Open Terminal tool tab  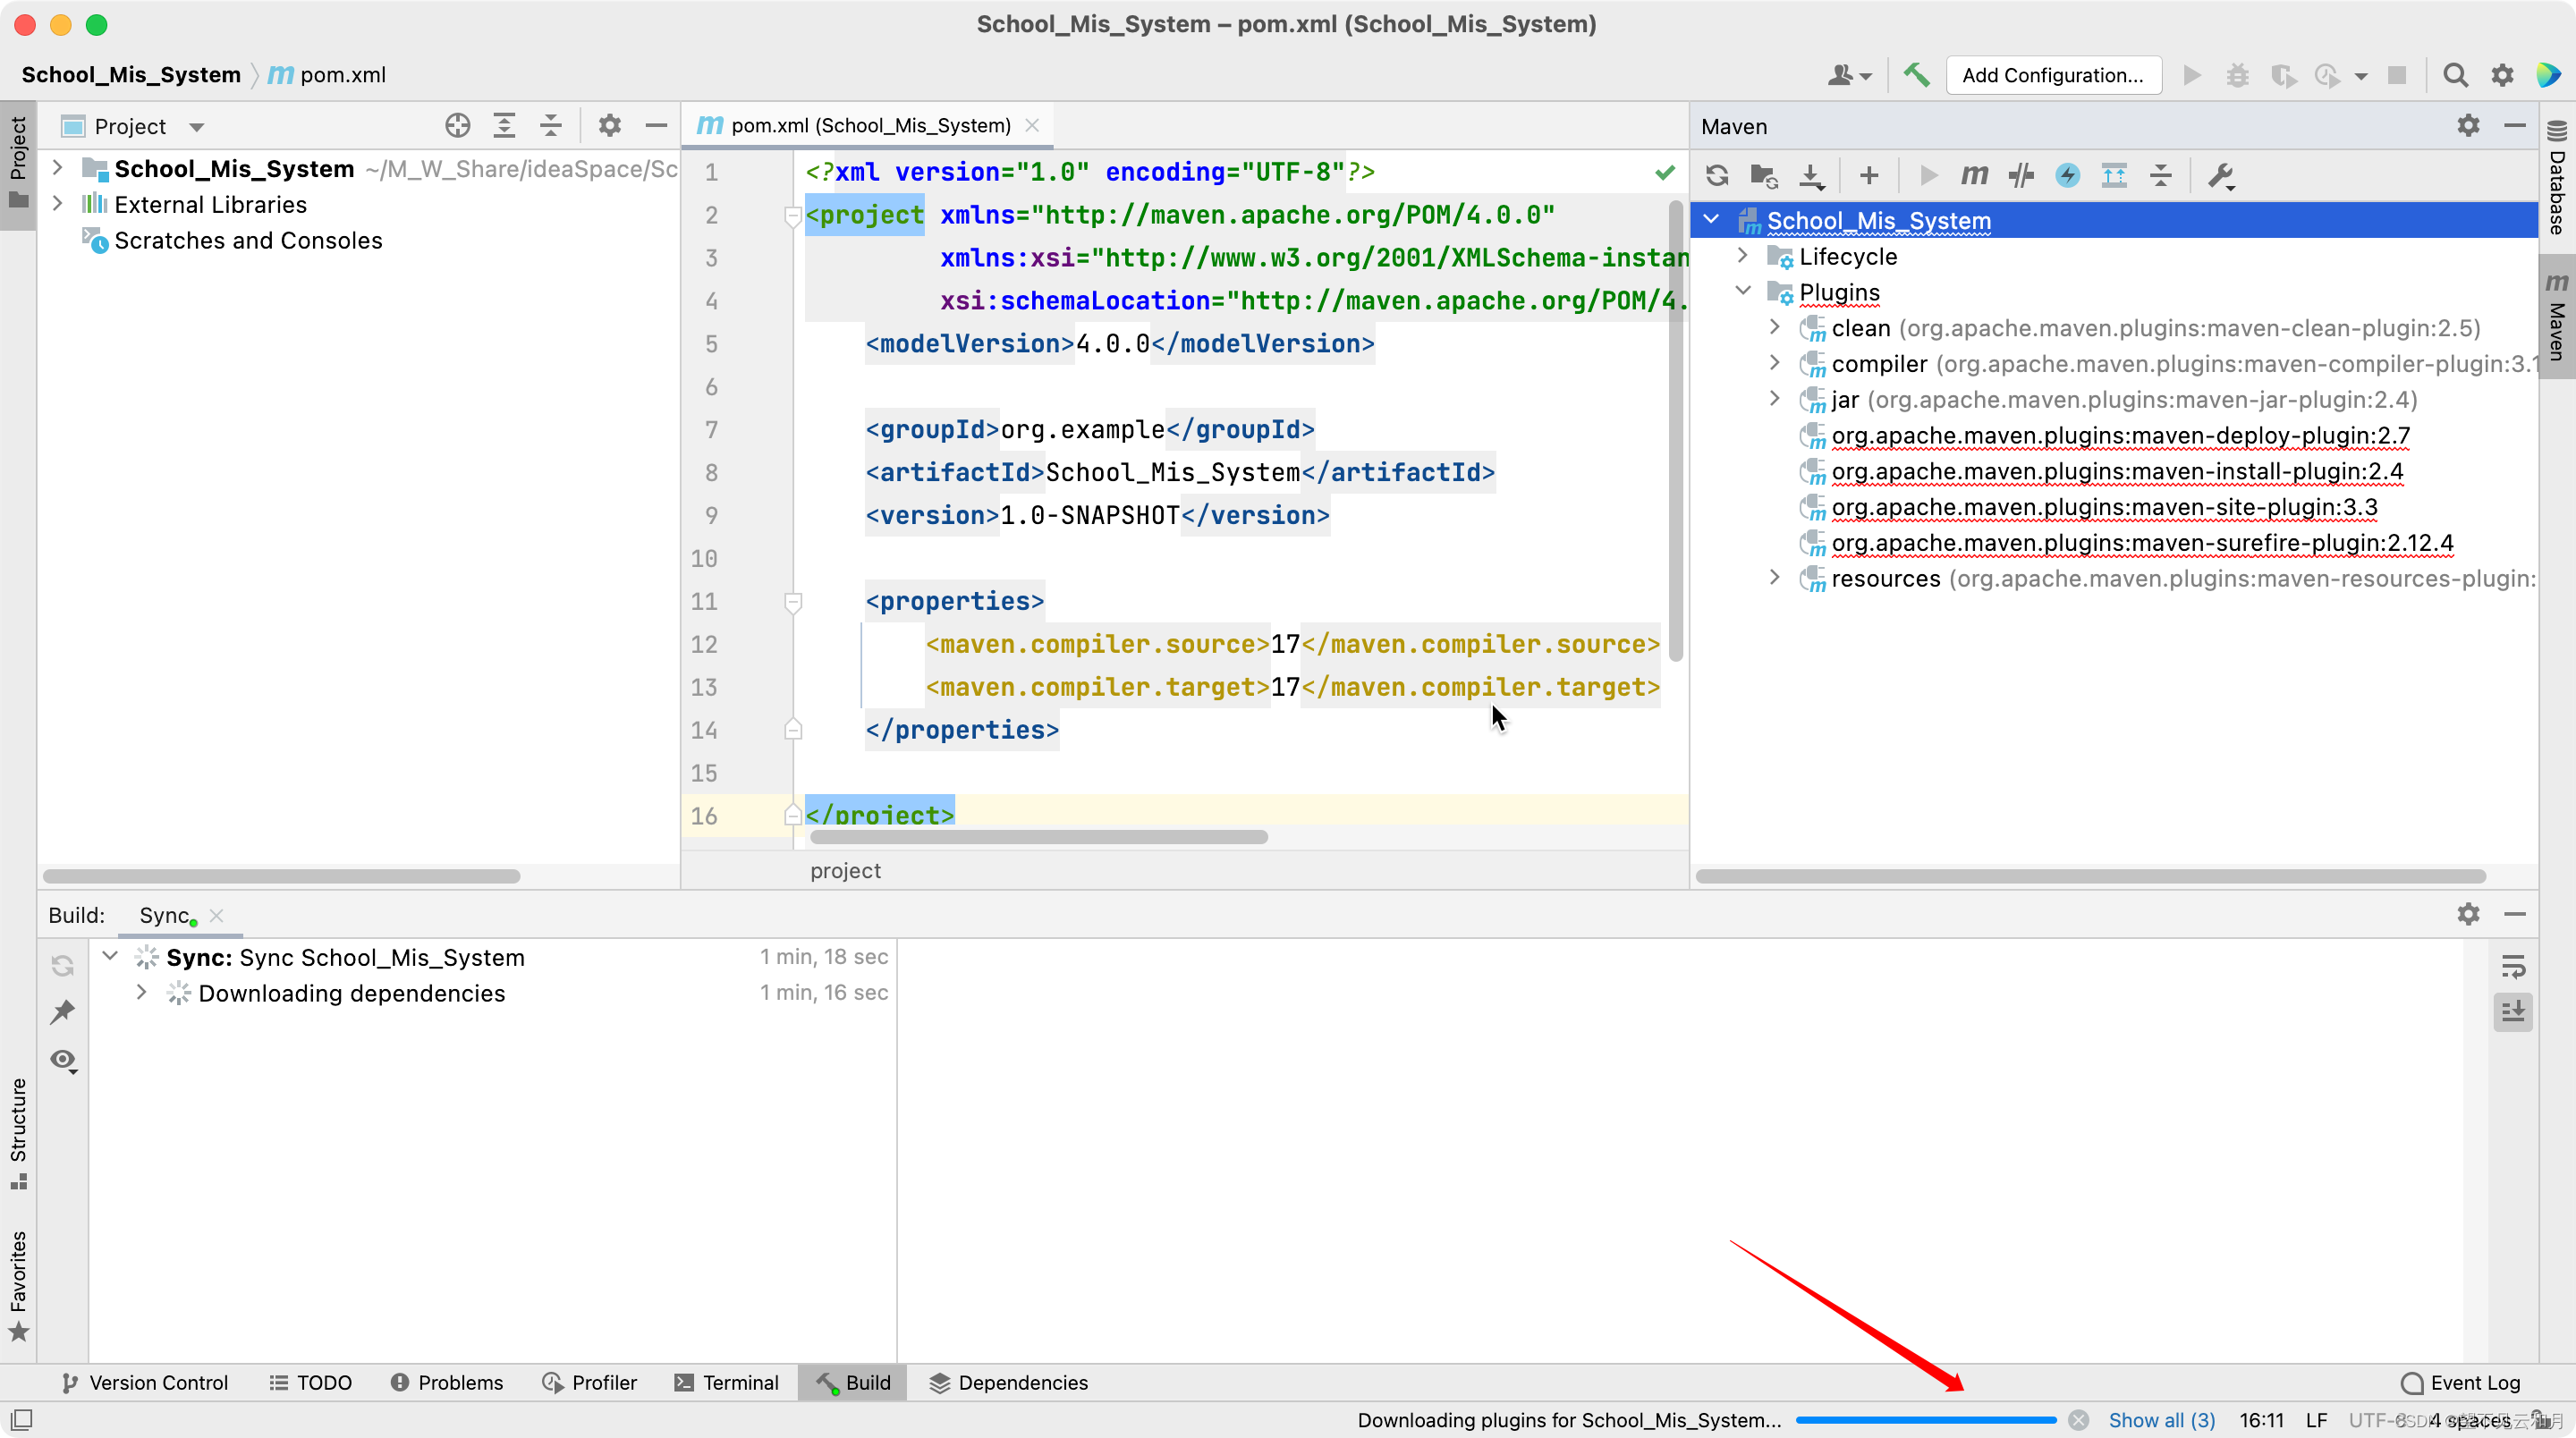(727, 1383)
